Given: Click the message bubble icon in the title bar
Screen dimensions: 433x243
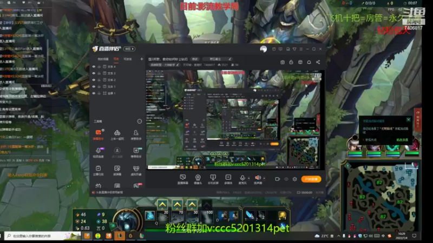Looking at the screenshot, I should (x=280, y=49).
